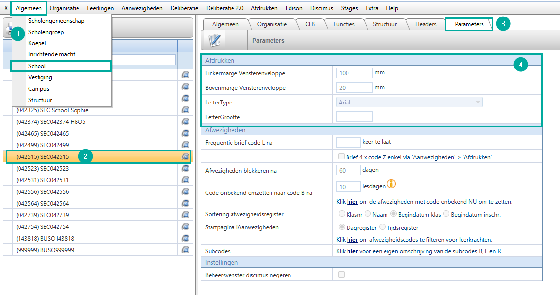This screenshot has height=295, width=560.
Task: Open the Discimus menu
Action: coord(322,8)
